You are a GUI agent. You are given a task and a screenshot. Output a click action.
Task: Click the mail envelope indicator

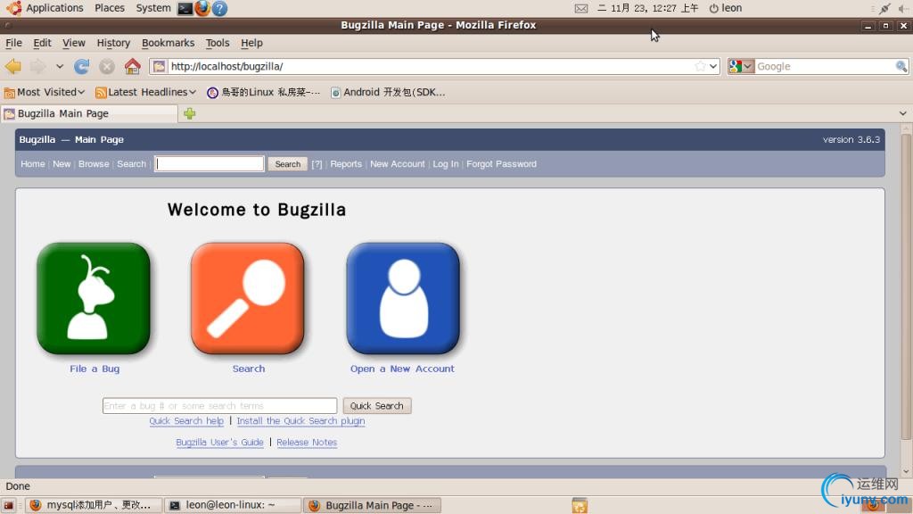click(x=581, y=8)
